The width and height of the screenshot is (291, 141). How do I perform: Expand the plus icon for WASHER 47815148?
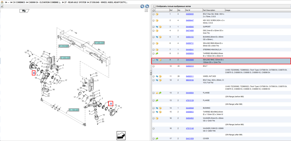[x=153, y=128]
